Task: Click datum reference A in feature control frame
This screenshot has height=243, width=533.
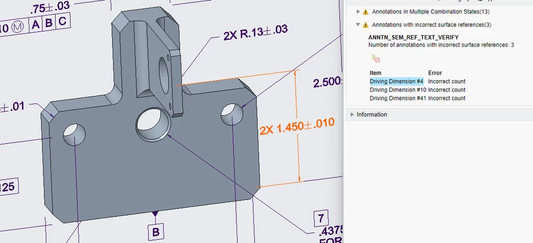Action: click(x=36, y=25)
